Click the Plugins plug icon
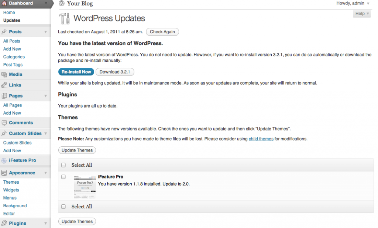This screenshot has width=378, height=228. tap(4, 223)
